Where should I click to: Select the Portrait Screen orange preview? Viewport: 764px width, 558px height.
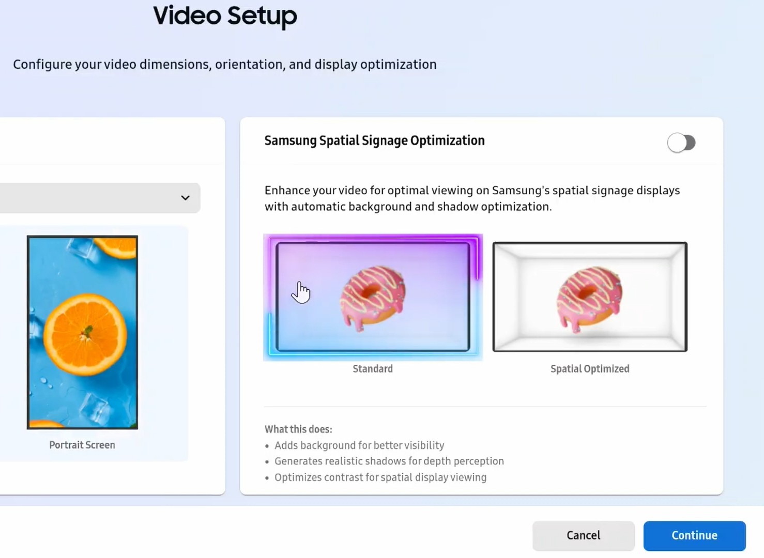(x=82, y=332)
